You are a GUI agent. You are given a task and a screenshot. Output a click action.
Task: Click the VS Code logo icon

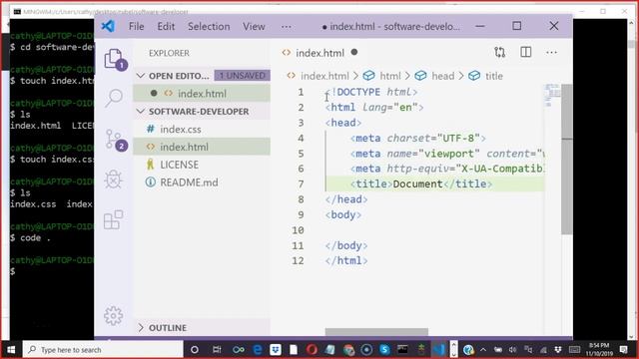(108, 27)
